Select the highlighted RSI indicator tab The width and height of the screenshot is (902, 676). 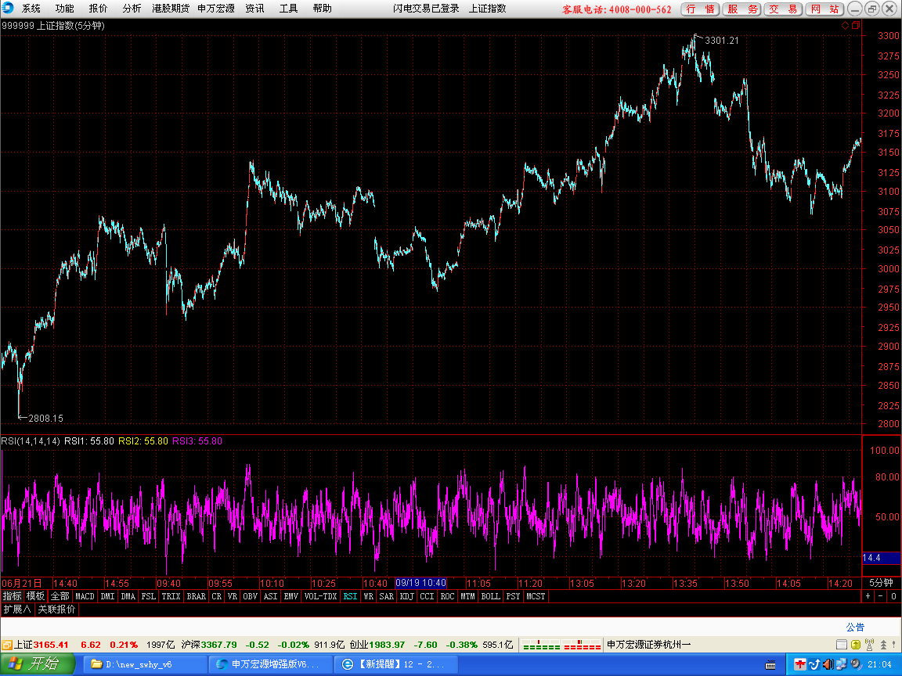350,596
